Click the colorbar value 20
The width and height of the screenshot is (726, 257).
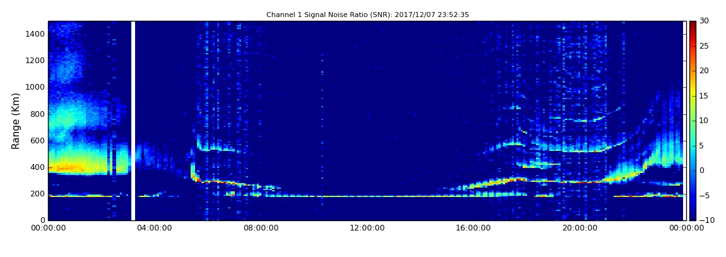tap(705, 71)
